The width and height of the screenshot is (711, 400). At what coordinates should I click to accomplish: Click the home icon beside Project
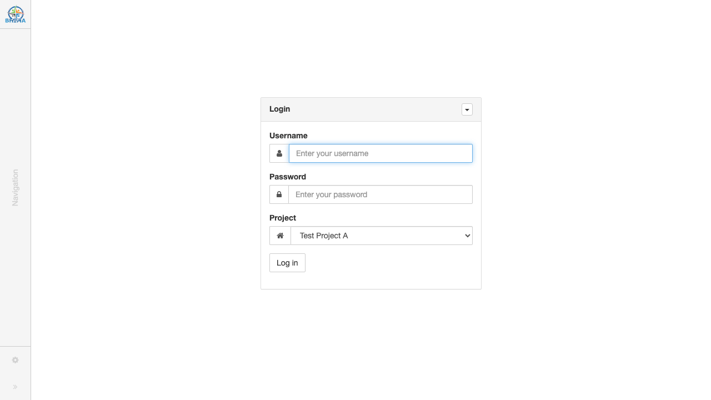(280, 236)
